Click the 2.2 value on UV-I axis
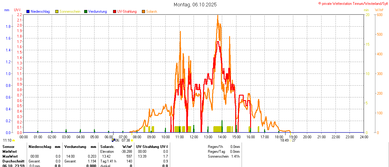Viewport: 389px width, 167px height. tap(19, 15)
